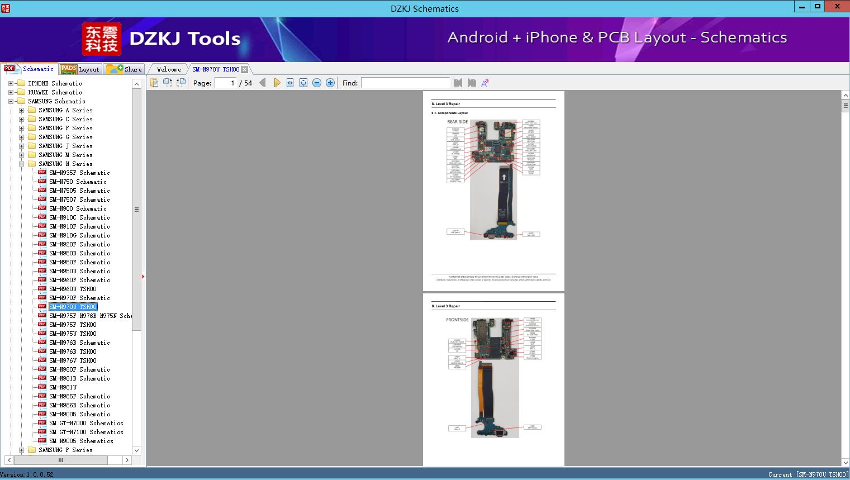
Task: Click the Frontside components layout page
Action: point(493,380)
